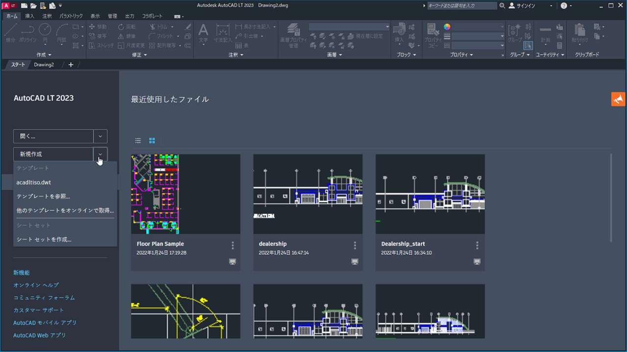
Task: Click the New file icon in quick access toolbar
Action: 23,6
